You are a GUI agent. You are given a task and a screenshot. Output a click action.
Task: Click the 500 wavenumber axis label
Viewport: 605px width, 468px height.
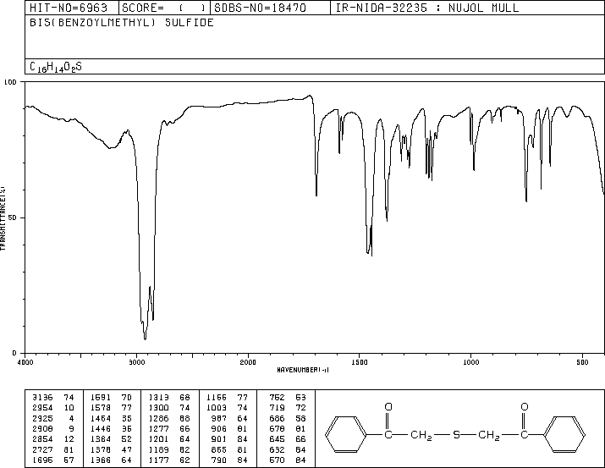click(x=582, y=362)
